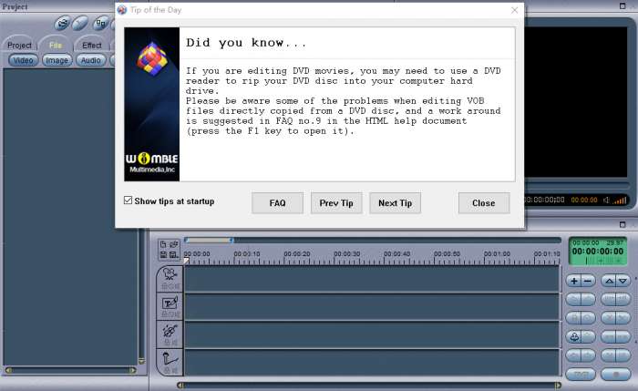Switch to the Project tab

point(19,46)
